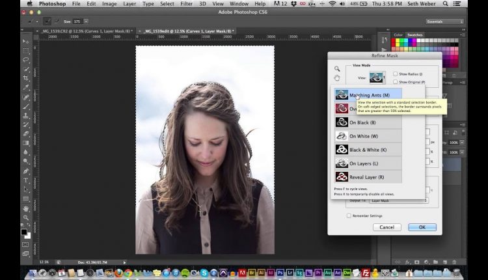
Task: Click Zoom tool in Refine Mask dialog
Action: point(337,69)
